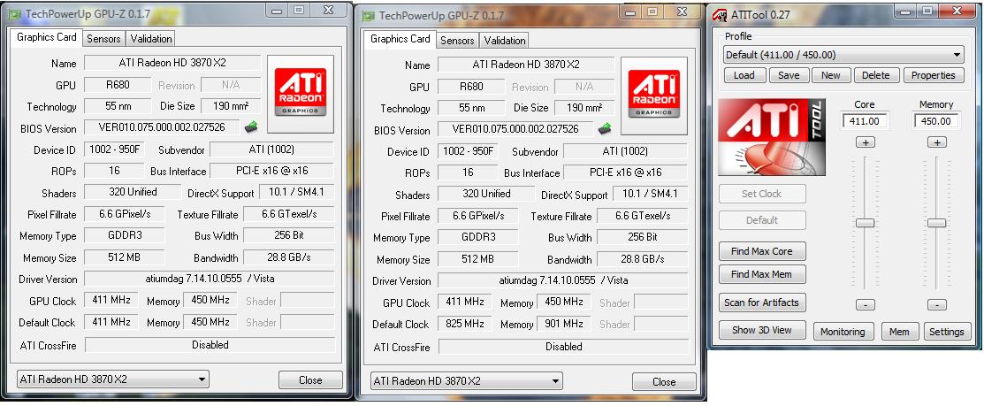Click the Memory clock slider handle
This screenshot has height=406, width=984.
pyautogui.click(x=936, y=223)
